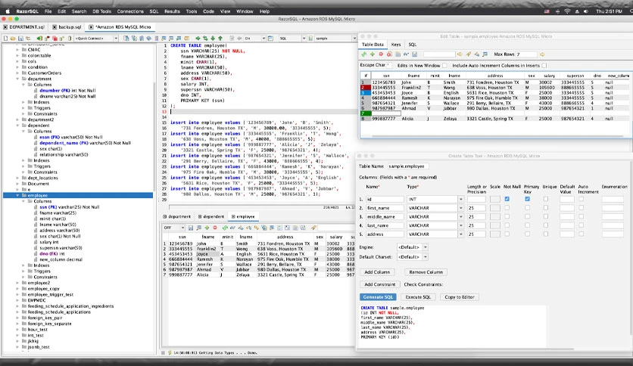The height and width of the screenshot is (366, 633).
Task: Click the Generate SQL button
Action: click(378, 297)
